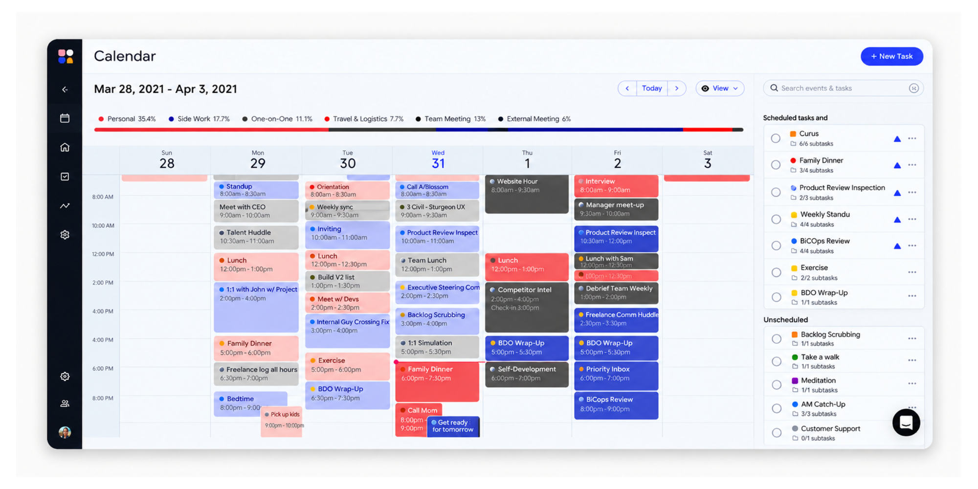Viewport: 978px width, 489px height.
Task: Go to previous week arrow
Action: (627, 89)
